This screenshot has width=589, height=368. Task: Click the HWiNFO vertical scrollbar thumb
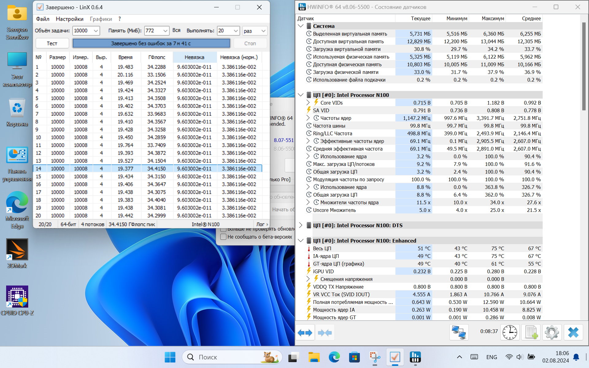(x=583, y=66)
